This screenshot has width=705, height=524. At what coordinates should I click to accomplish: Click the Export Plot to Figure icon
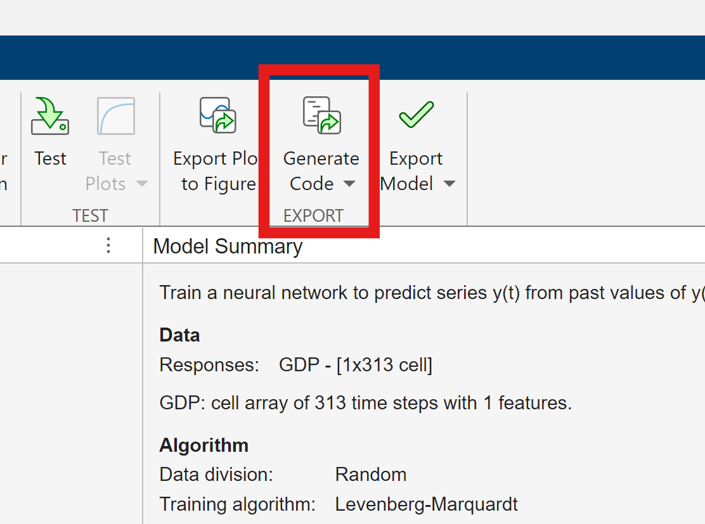217,115
